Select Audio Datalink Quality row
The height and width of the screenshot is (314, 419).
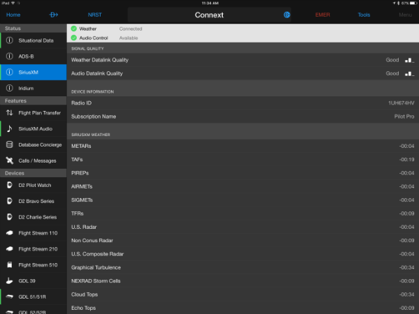coord(243,73)
